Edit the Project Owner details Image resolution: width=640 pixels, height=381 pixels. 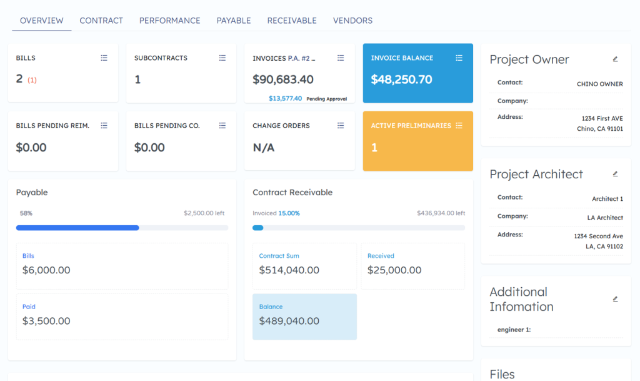point(615,59)
